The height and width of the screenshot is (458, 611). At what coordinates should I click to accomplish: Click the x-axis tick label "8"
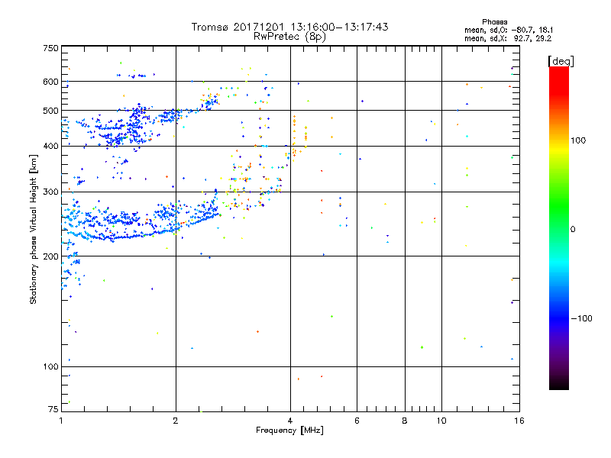405,421
